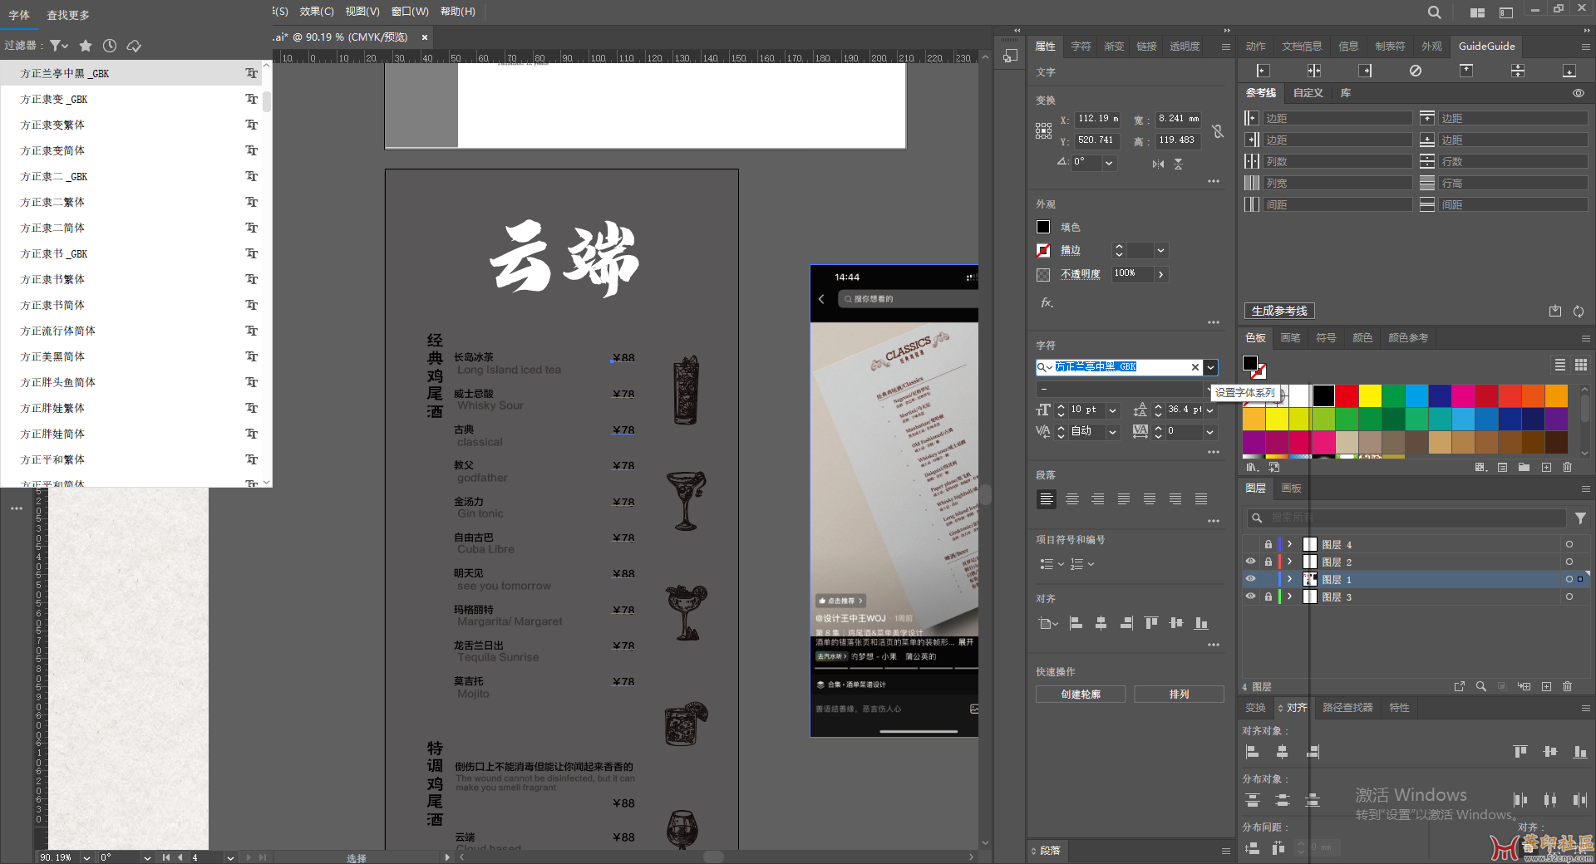Switch to 路径查找器 pathfinder tab
This screenshot has width=1596, height=864.
click(1347, 708)
